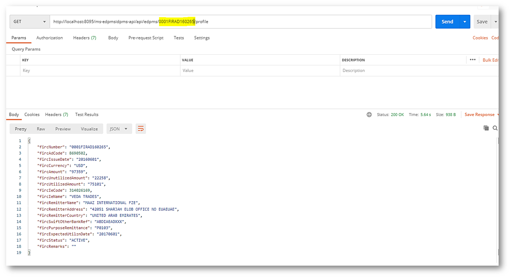Open search in response with magnifier icon
The width and height of the screenshot is (511, 278).
[x=495, y=128]
